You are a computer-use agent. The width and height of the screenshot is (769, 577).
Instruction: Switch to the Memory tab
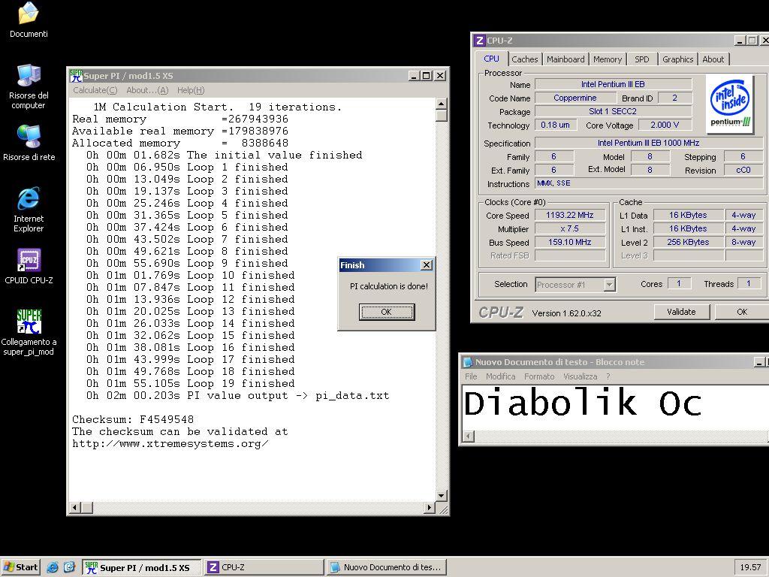click(x=607, y=59)
